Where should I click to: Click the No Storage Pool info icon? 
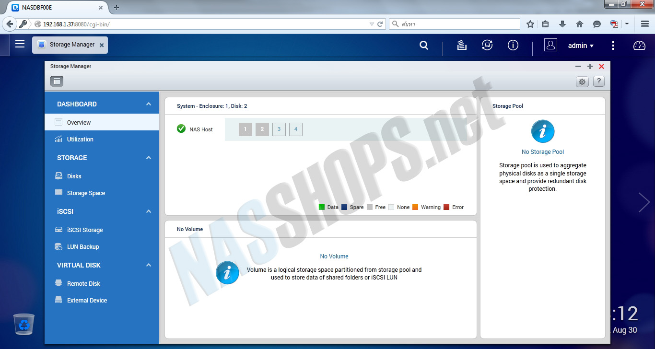click(x=543, y=131)
